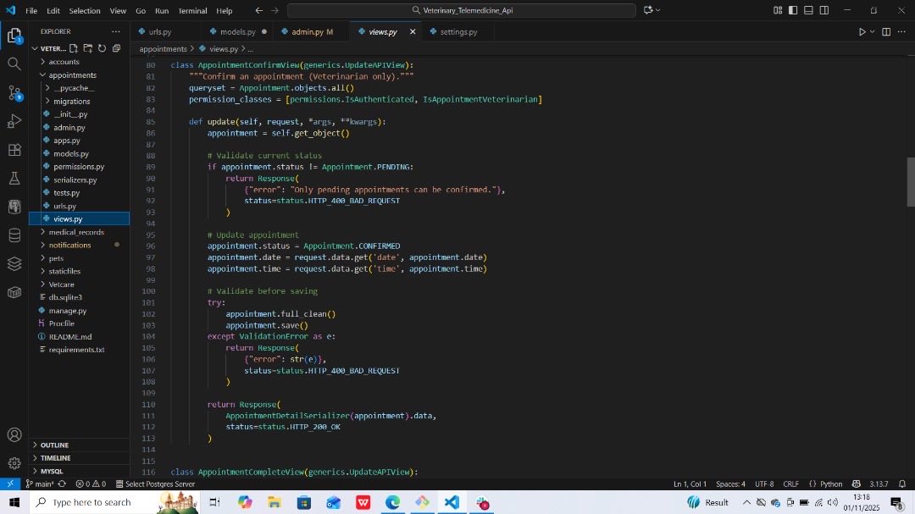Split the editor into two columns
This screenshot has height=514, width=915.
coord(884,31)
